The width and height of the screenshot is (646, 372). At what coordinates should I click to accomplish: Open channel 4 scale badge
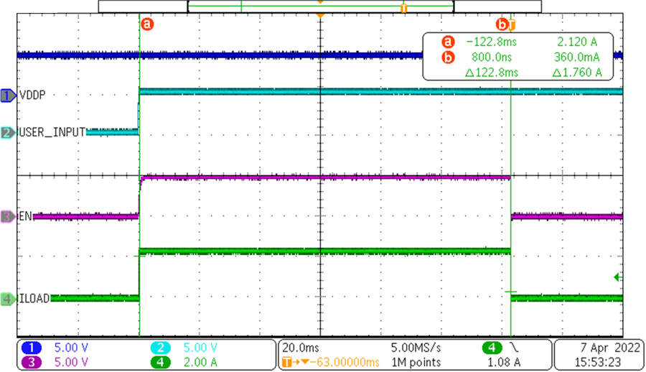(x=160, y=362)
